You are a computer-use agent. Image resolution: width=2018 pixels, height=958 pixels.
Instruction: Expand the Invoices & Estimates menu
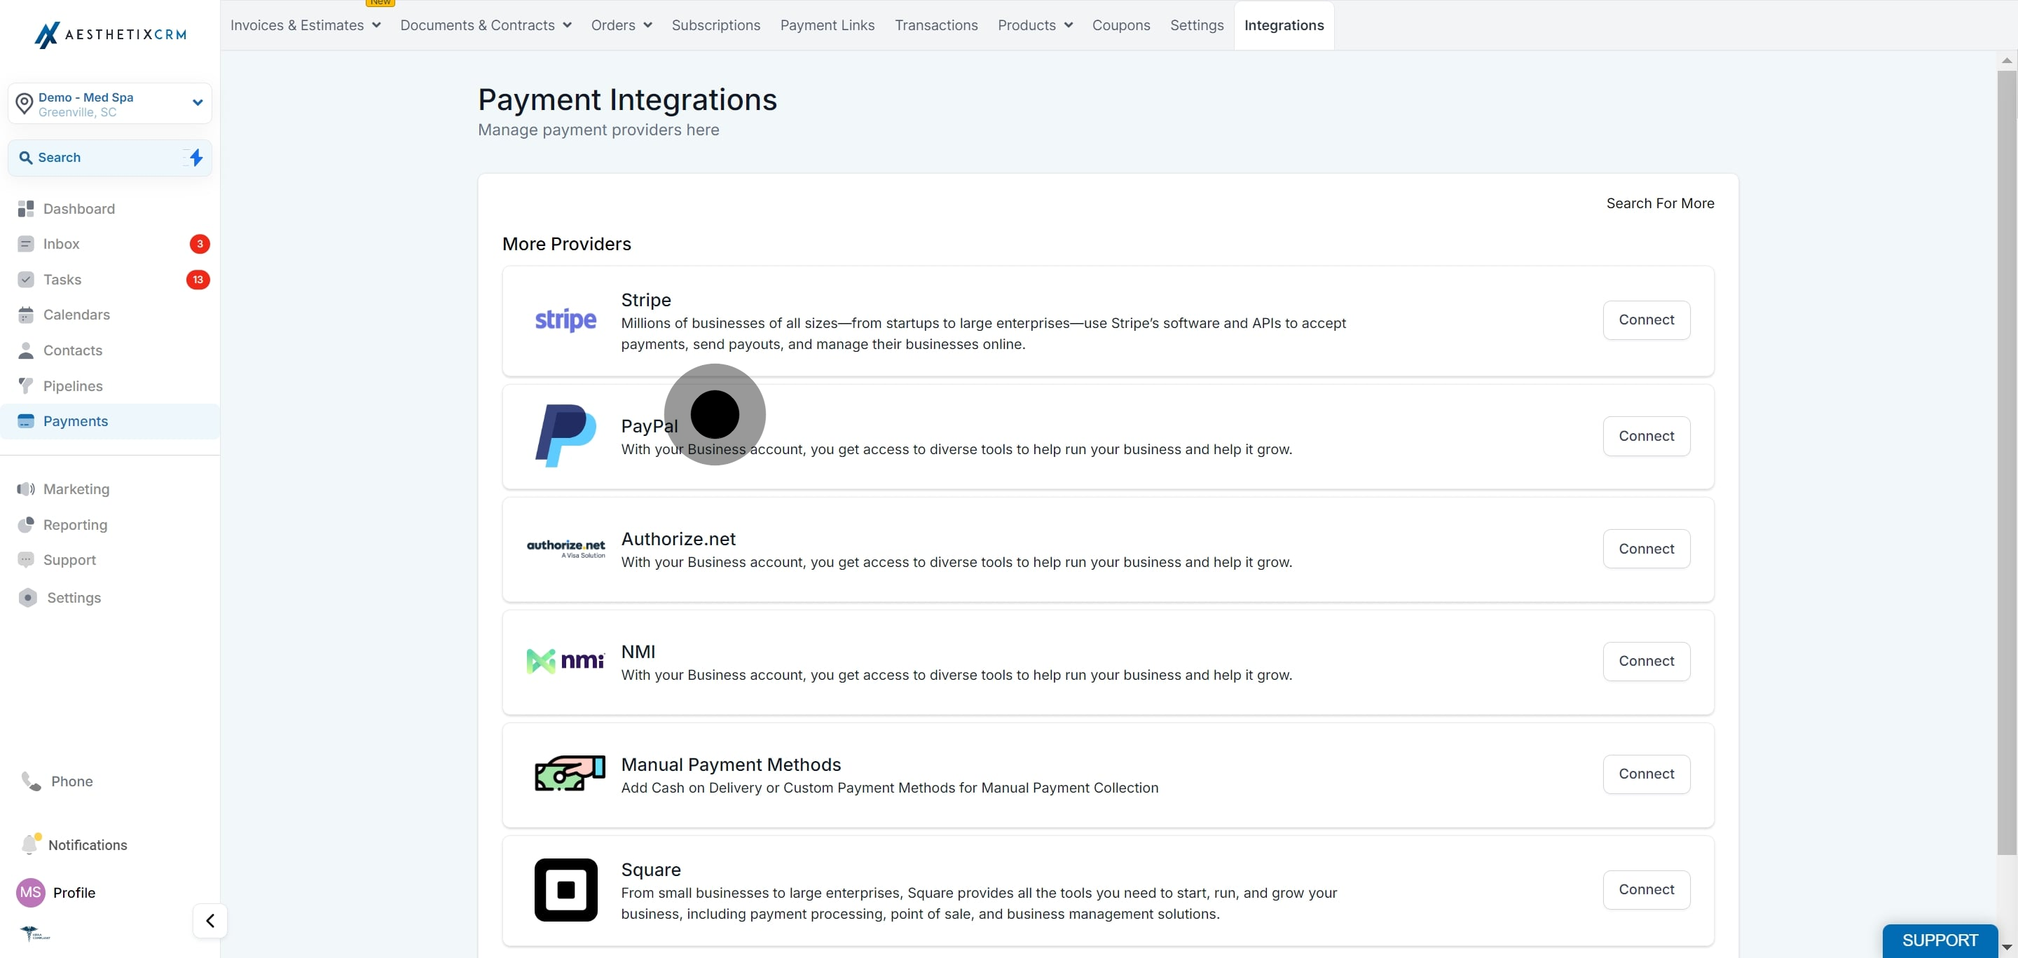[x=306, y=25]
